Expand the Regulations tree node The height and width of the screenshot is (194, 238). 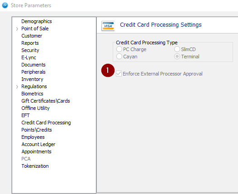pyautogui.click(x=17, y=87)
